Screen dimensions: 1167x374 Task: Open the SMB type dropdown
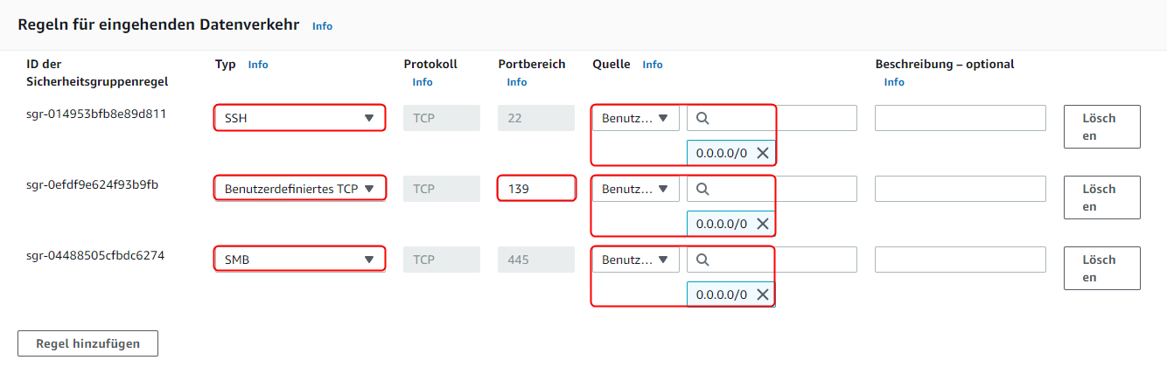tap(299, 260)
